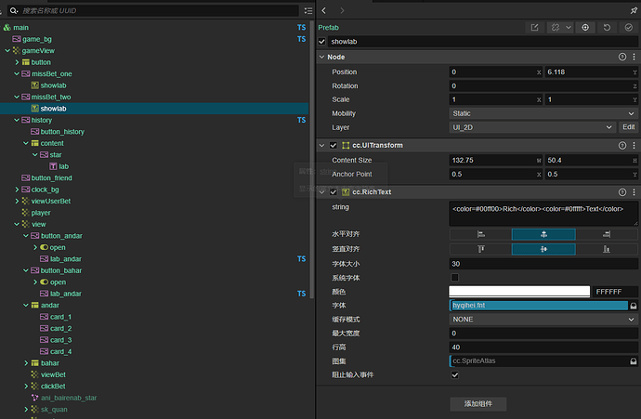Screen dimensions: 641x419
Task: Click the Layer Edit button
Action: 628,127
